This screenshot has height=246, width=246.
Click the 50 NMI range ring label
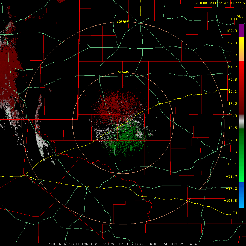[x=123, y=72]
